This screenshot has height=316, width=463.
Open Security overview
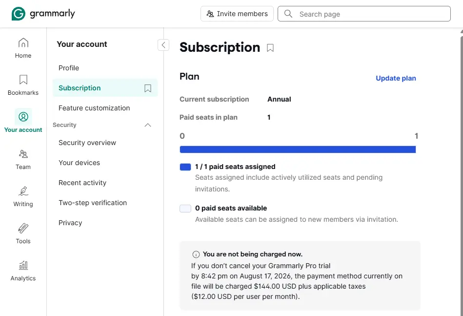click(87, 143)
